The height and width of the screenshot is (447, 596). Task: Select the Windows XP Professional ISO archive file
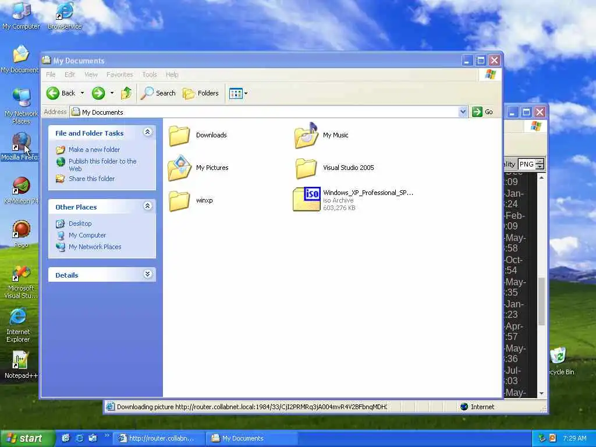pos(306,199)
